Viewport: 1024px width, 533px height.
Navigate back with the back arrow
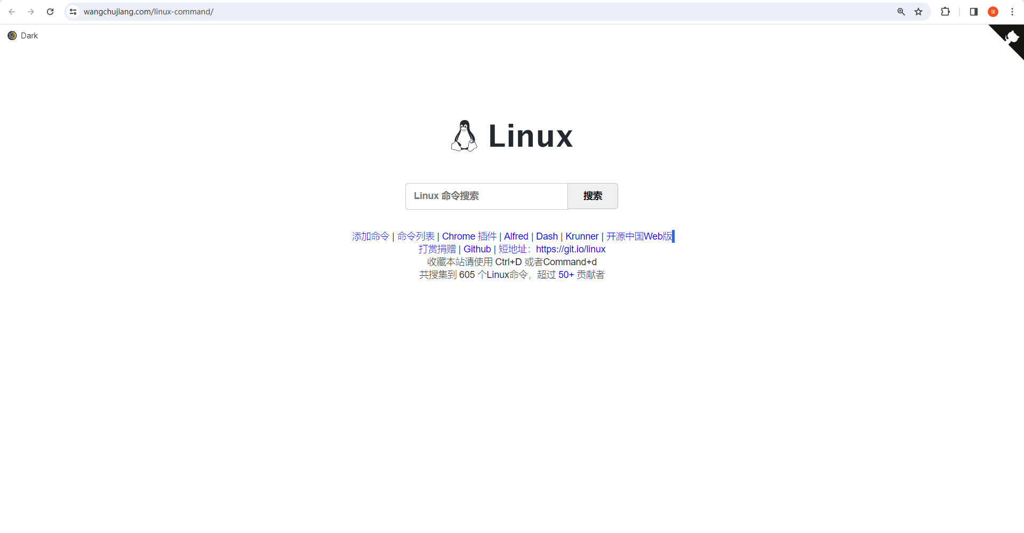pyautogui.click(x=12, y=11)
